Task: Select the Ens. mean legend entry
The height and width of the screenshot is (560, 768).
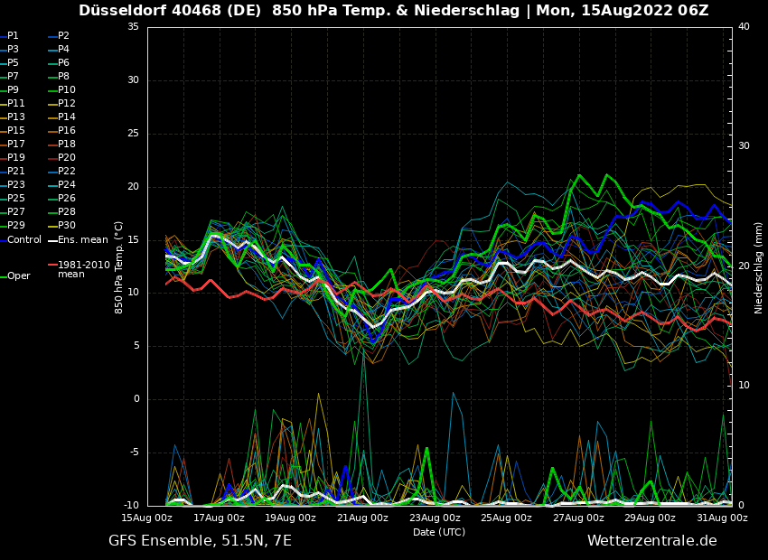Action: click(x=82, y=240)
